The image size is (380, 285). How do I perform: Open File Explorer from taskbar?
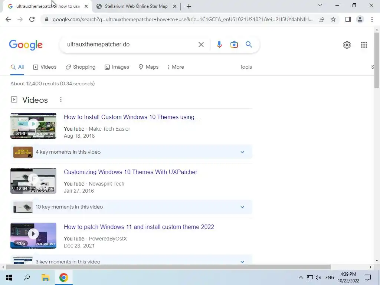45,278
